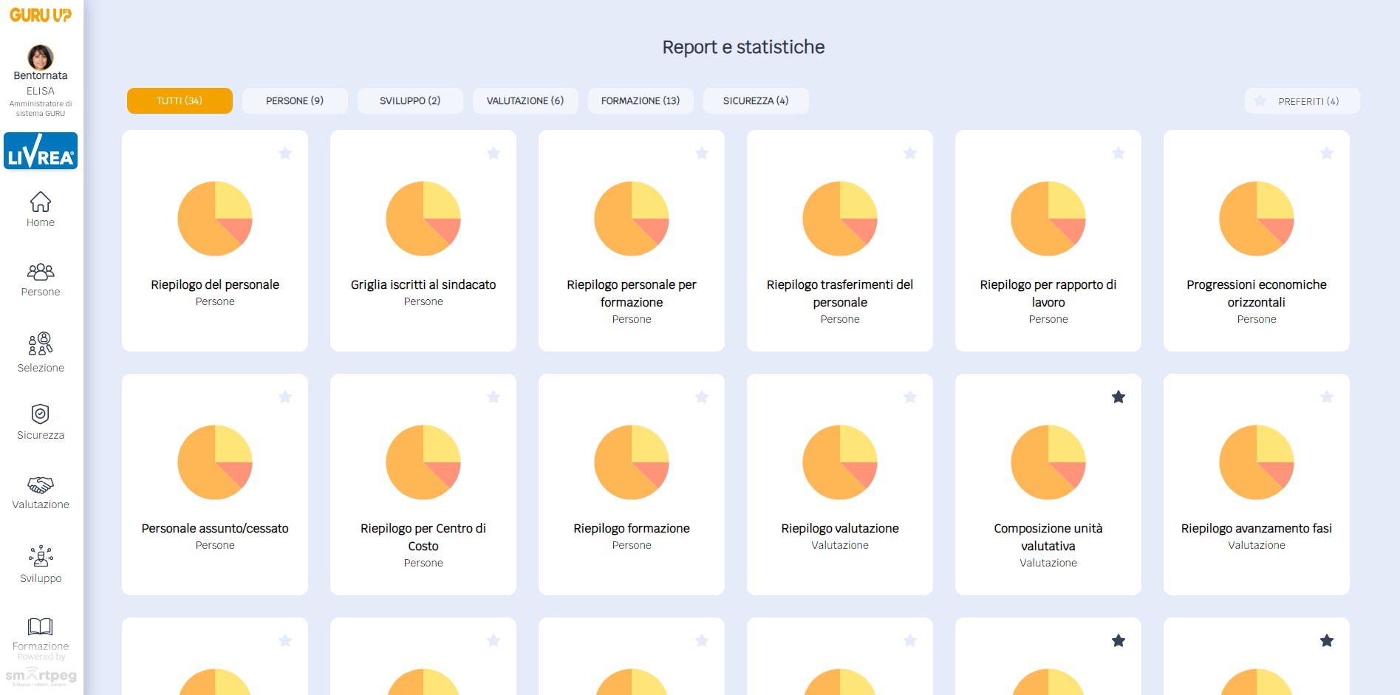Star Riepilogo avanzamento fasi report
1400x695 pixels.
(x=1327, y=397)
